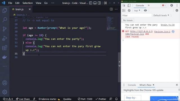Close the brain.js editor tab

[30, 9]
